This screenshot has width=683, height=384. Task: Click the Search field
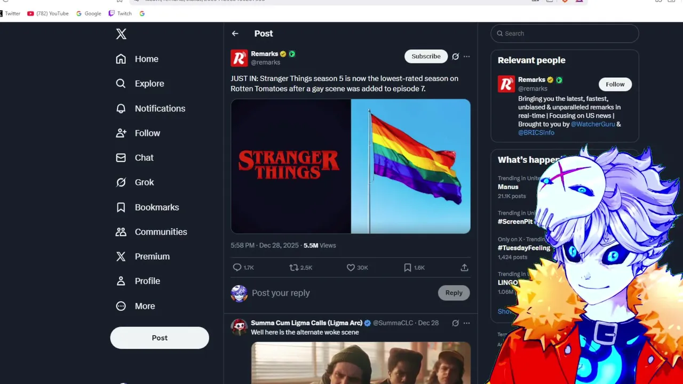[565, 34]
